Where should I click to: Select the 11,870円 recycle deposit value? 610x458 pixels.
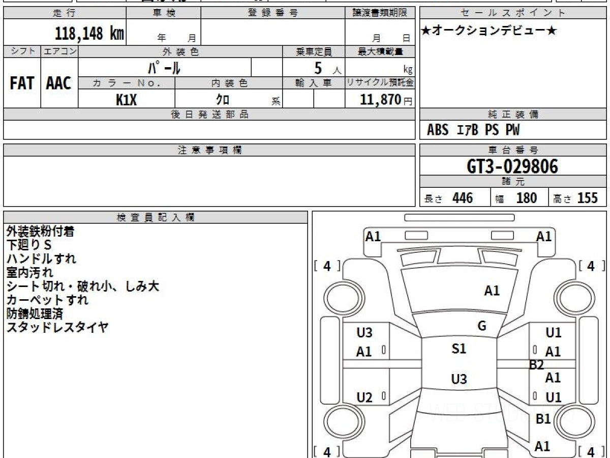[386, 100]
